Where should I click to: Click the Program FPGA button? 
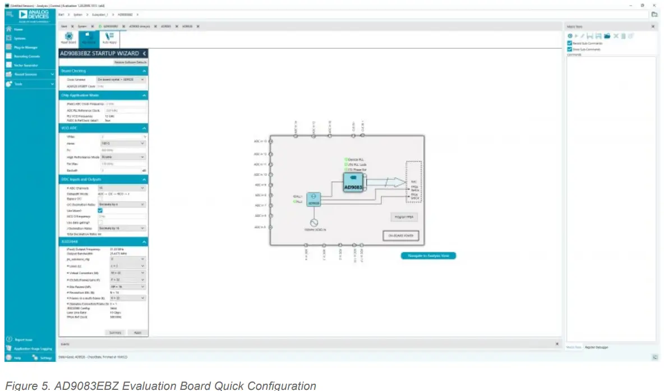pos(404,217)
